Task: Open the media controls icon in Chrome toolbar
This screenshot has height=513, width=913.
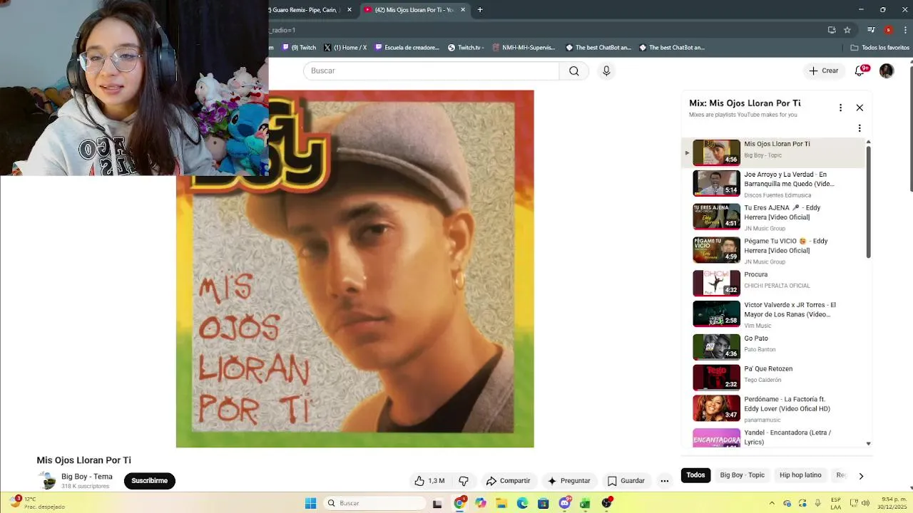Action: [x=871, y=30]
